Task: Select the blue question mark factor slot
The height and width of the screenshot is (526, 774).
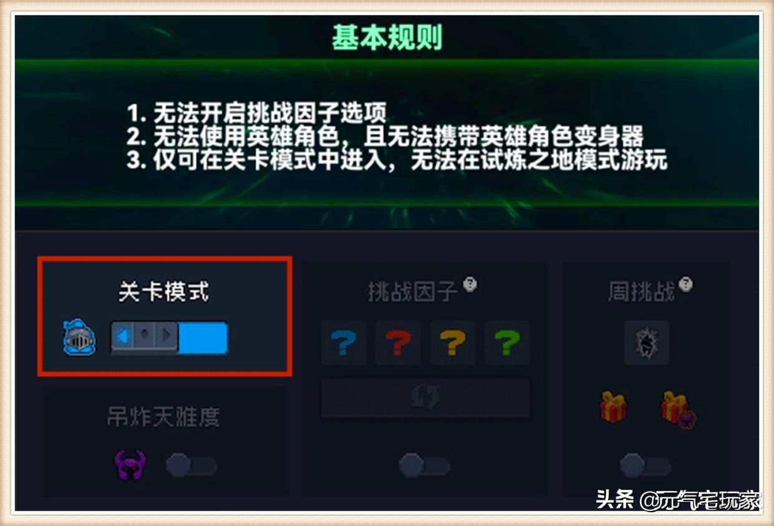Action: tap(344, 343)
